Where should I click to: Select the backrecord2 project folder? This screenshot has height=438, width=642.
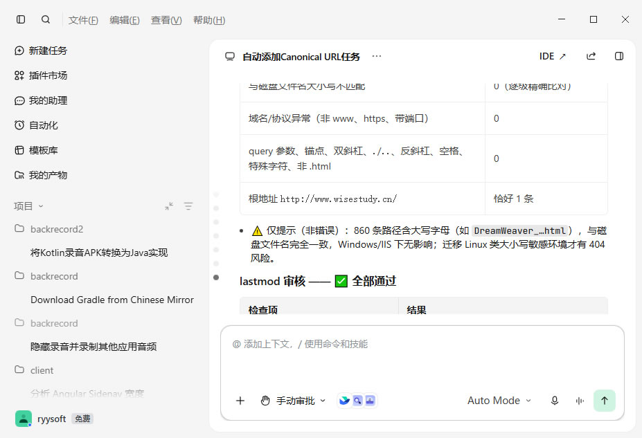coord(57,229)
